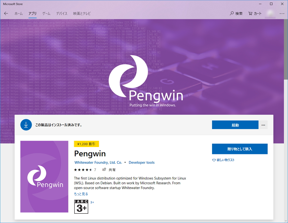Open the カート shopping cart
The height and width of the screenshot is (223, 288).
(x=255, y=13)
